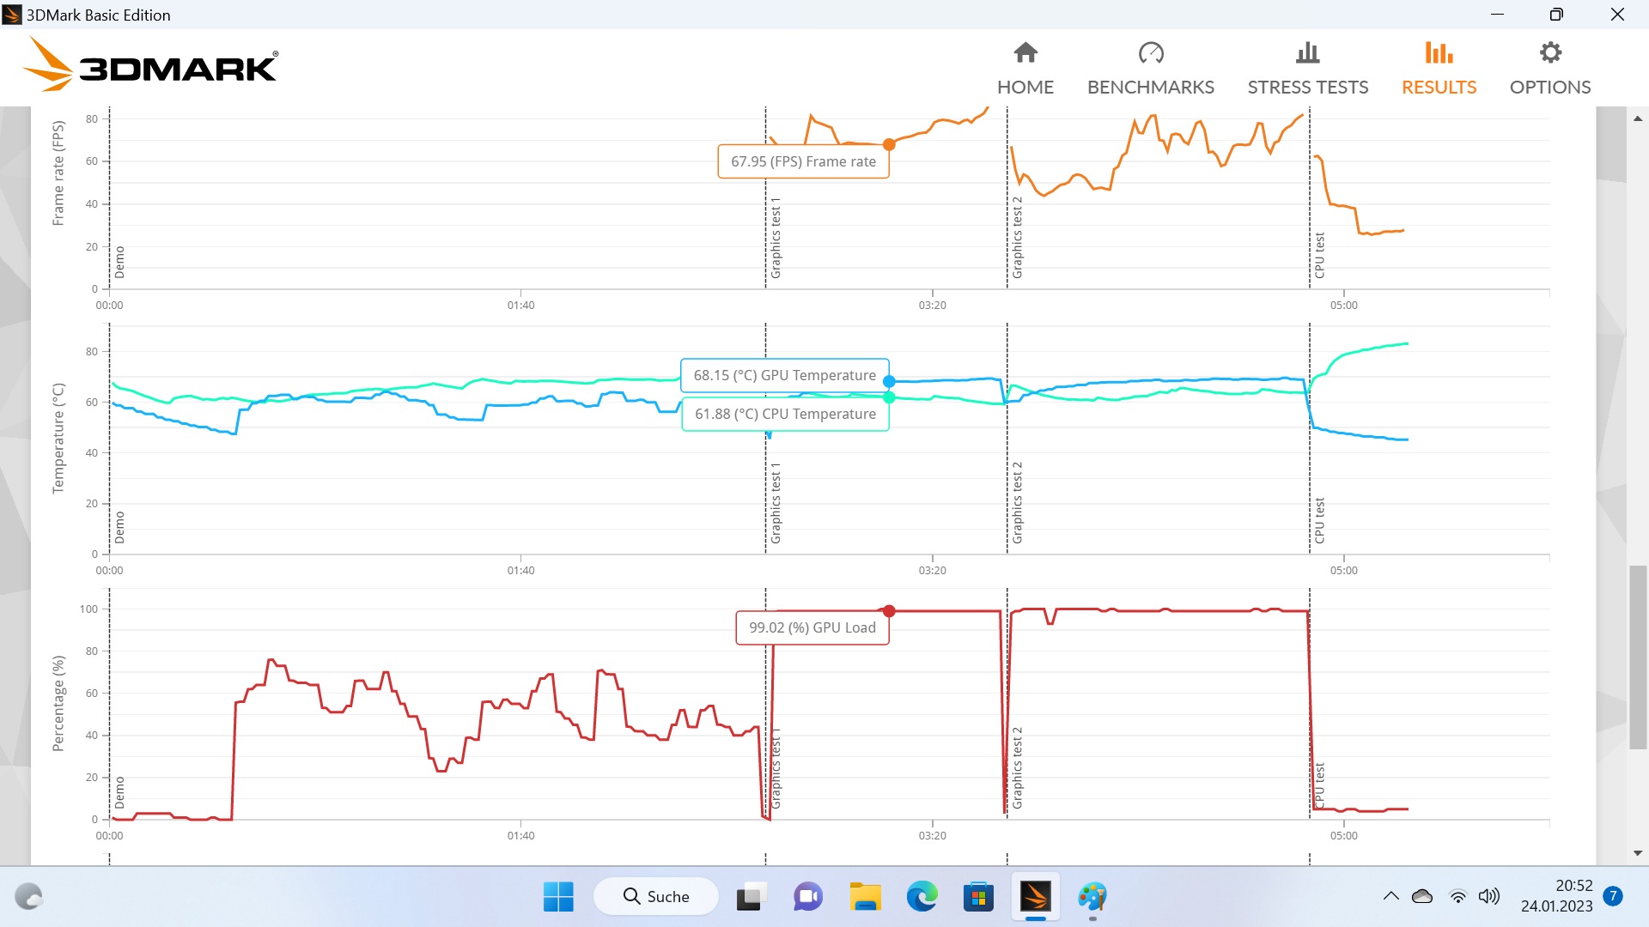Click the volume speaker tray icon
The image size is (1649, 927).
(x=1488, y=897)
